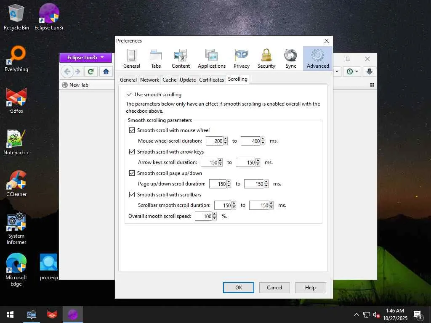Open the Notepad++ desktop shortcut
This screenshot has width=431, height=323.
click(16, 142)
